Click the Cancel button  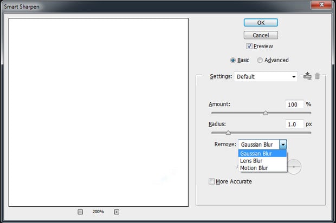coord(261,35)
